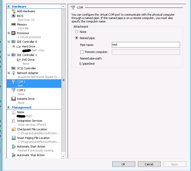Select the BIOS icon in hardware list
This screenshot has height=171, width=191.
[14, 16]
